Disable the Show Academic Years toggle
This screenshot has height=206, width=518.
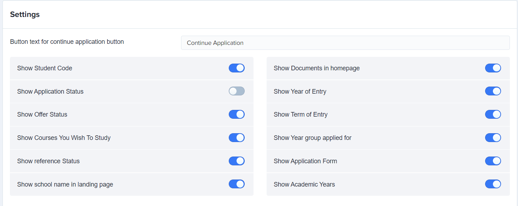(x=493, y=184)
